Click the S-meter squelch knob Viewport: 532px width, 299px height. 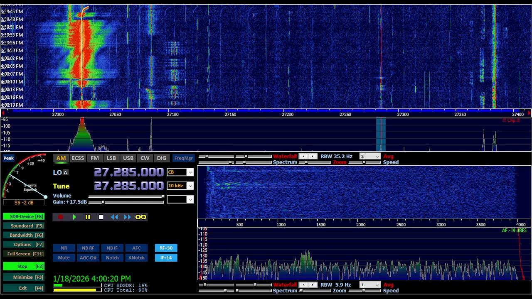point(45,197)
